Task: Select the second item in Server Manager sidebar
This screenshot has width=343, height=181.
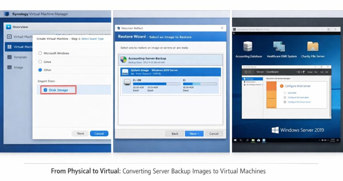Action: point(253,82)
